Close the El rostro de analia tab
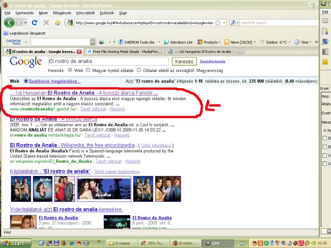The image size is (331, 248). [x=79, y=51]
